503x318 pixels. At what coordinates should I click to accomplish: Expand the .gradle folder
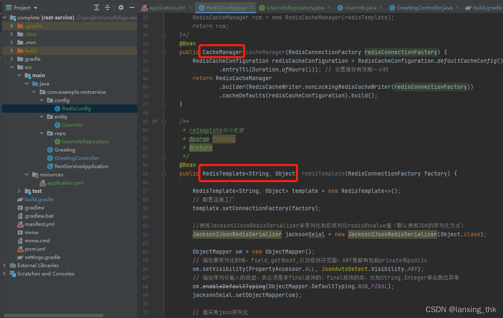pos(12,26)
